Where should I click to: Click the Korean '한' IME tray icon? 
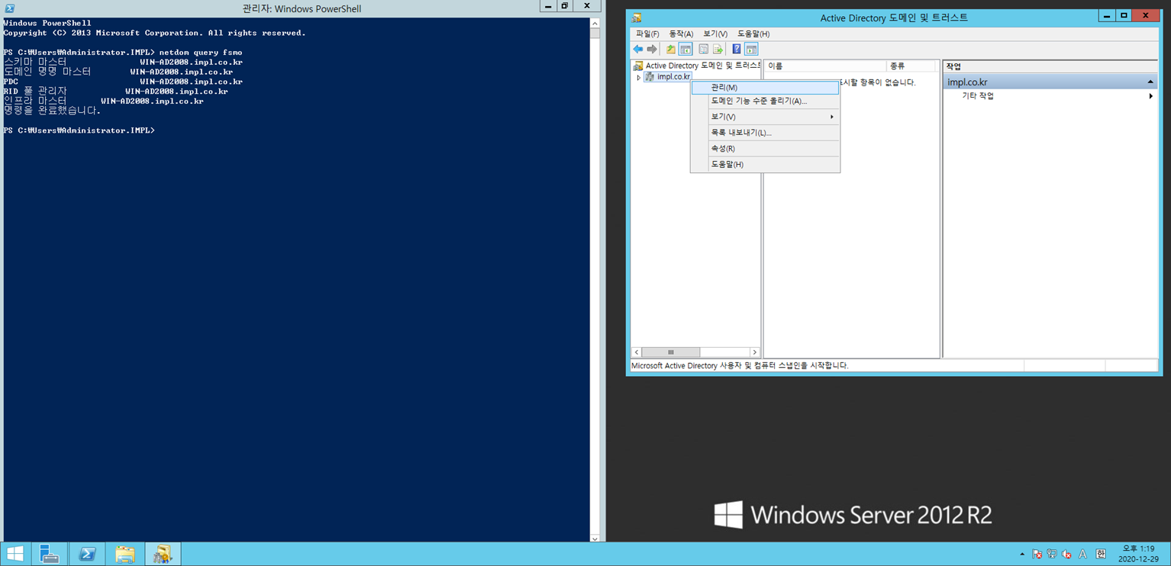pyautogui.click(x=1101, y=555)
